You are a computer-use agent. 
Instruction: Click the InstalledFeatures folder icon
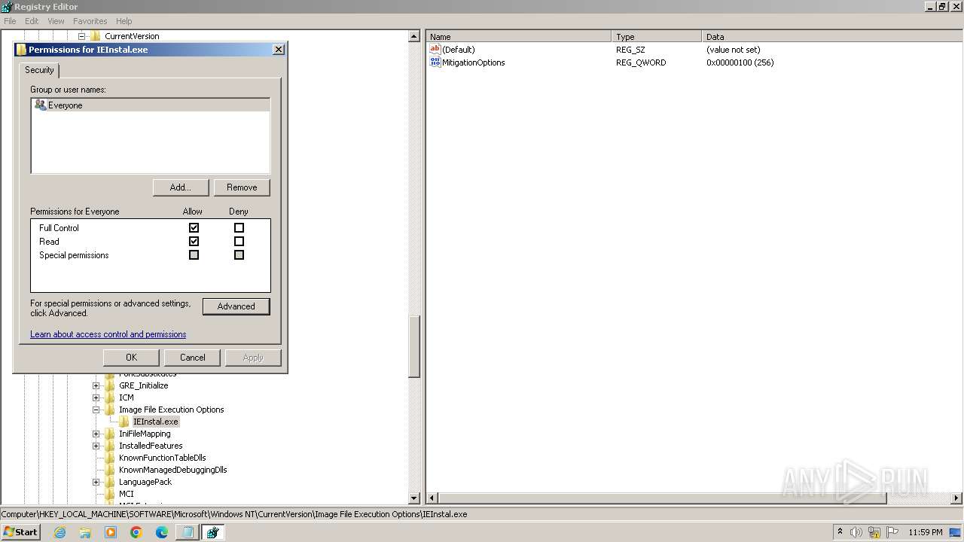(110, 446)
